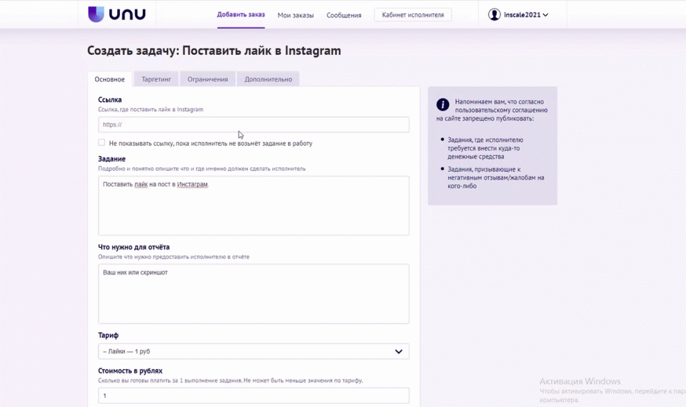Screen dimensions: 686x407
Task: Click Добавить заказ navigation link
Action: click(241, 15)
